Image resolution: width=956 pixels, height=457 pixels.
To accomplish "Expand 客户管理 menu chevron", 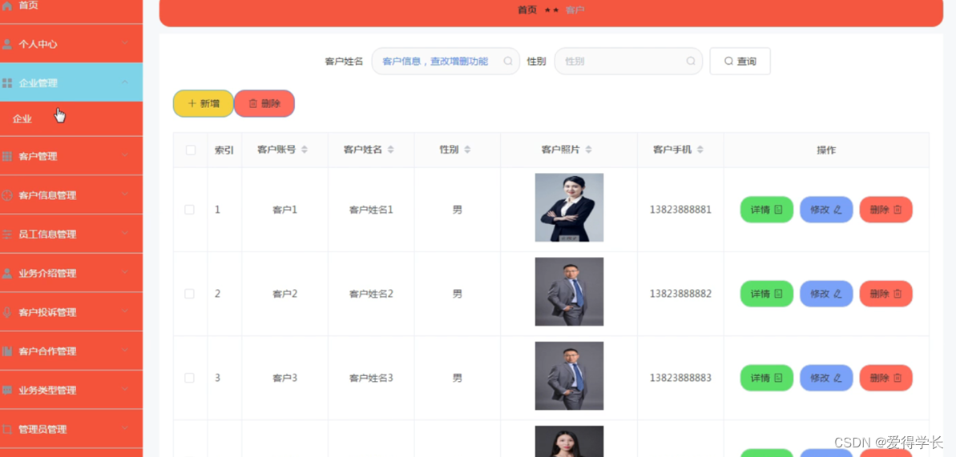I will click(x=125, y=156).
